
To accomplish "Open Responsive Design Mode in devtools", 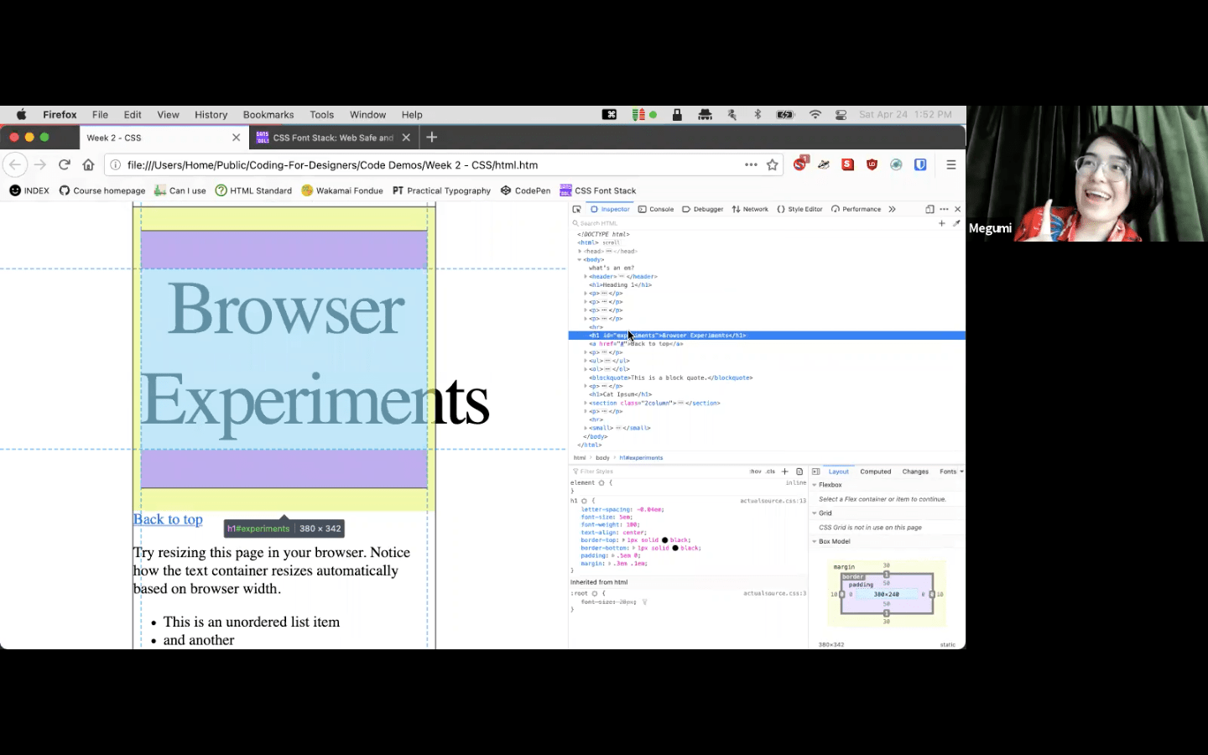I will (x=929, y=209).
